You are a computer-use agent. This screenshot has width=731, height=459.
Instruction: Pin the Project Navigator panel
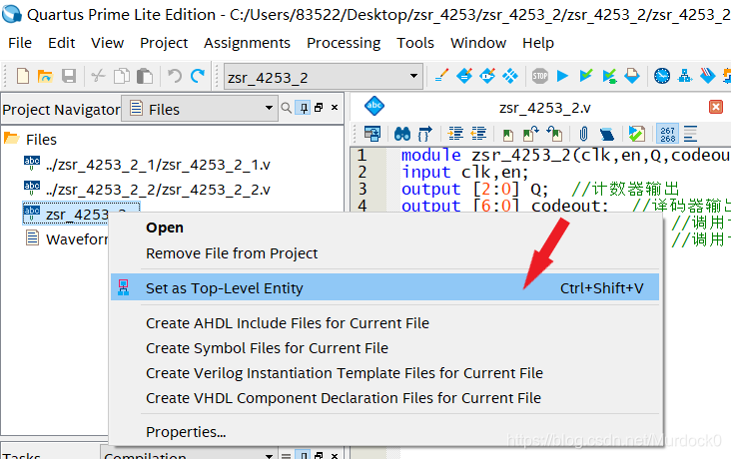(x=304, y=108)
